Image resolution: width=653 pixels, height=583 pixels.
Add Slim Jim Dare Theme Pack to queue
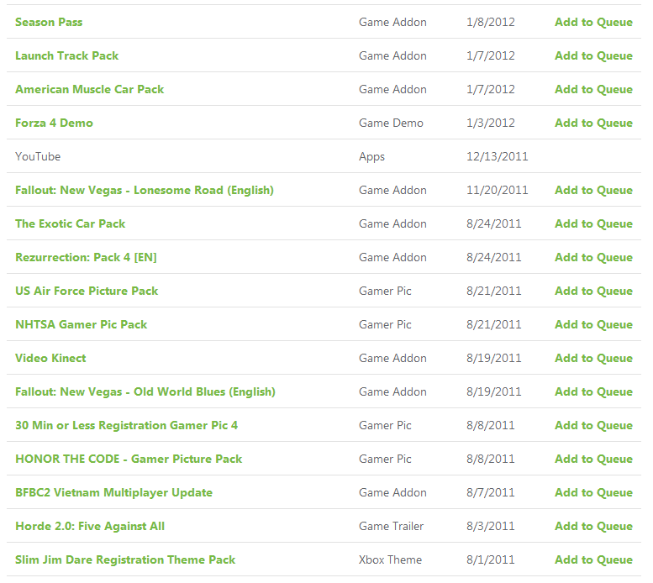click(593, 560)
